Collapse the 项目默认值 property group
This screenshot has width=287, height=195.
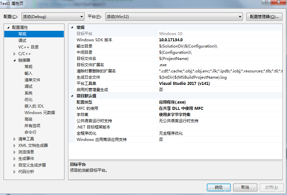(x=72, y=96)
